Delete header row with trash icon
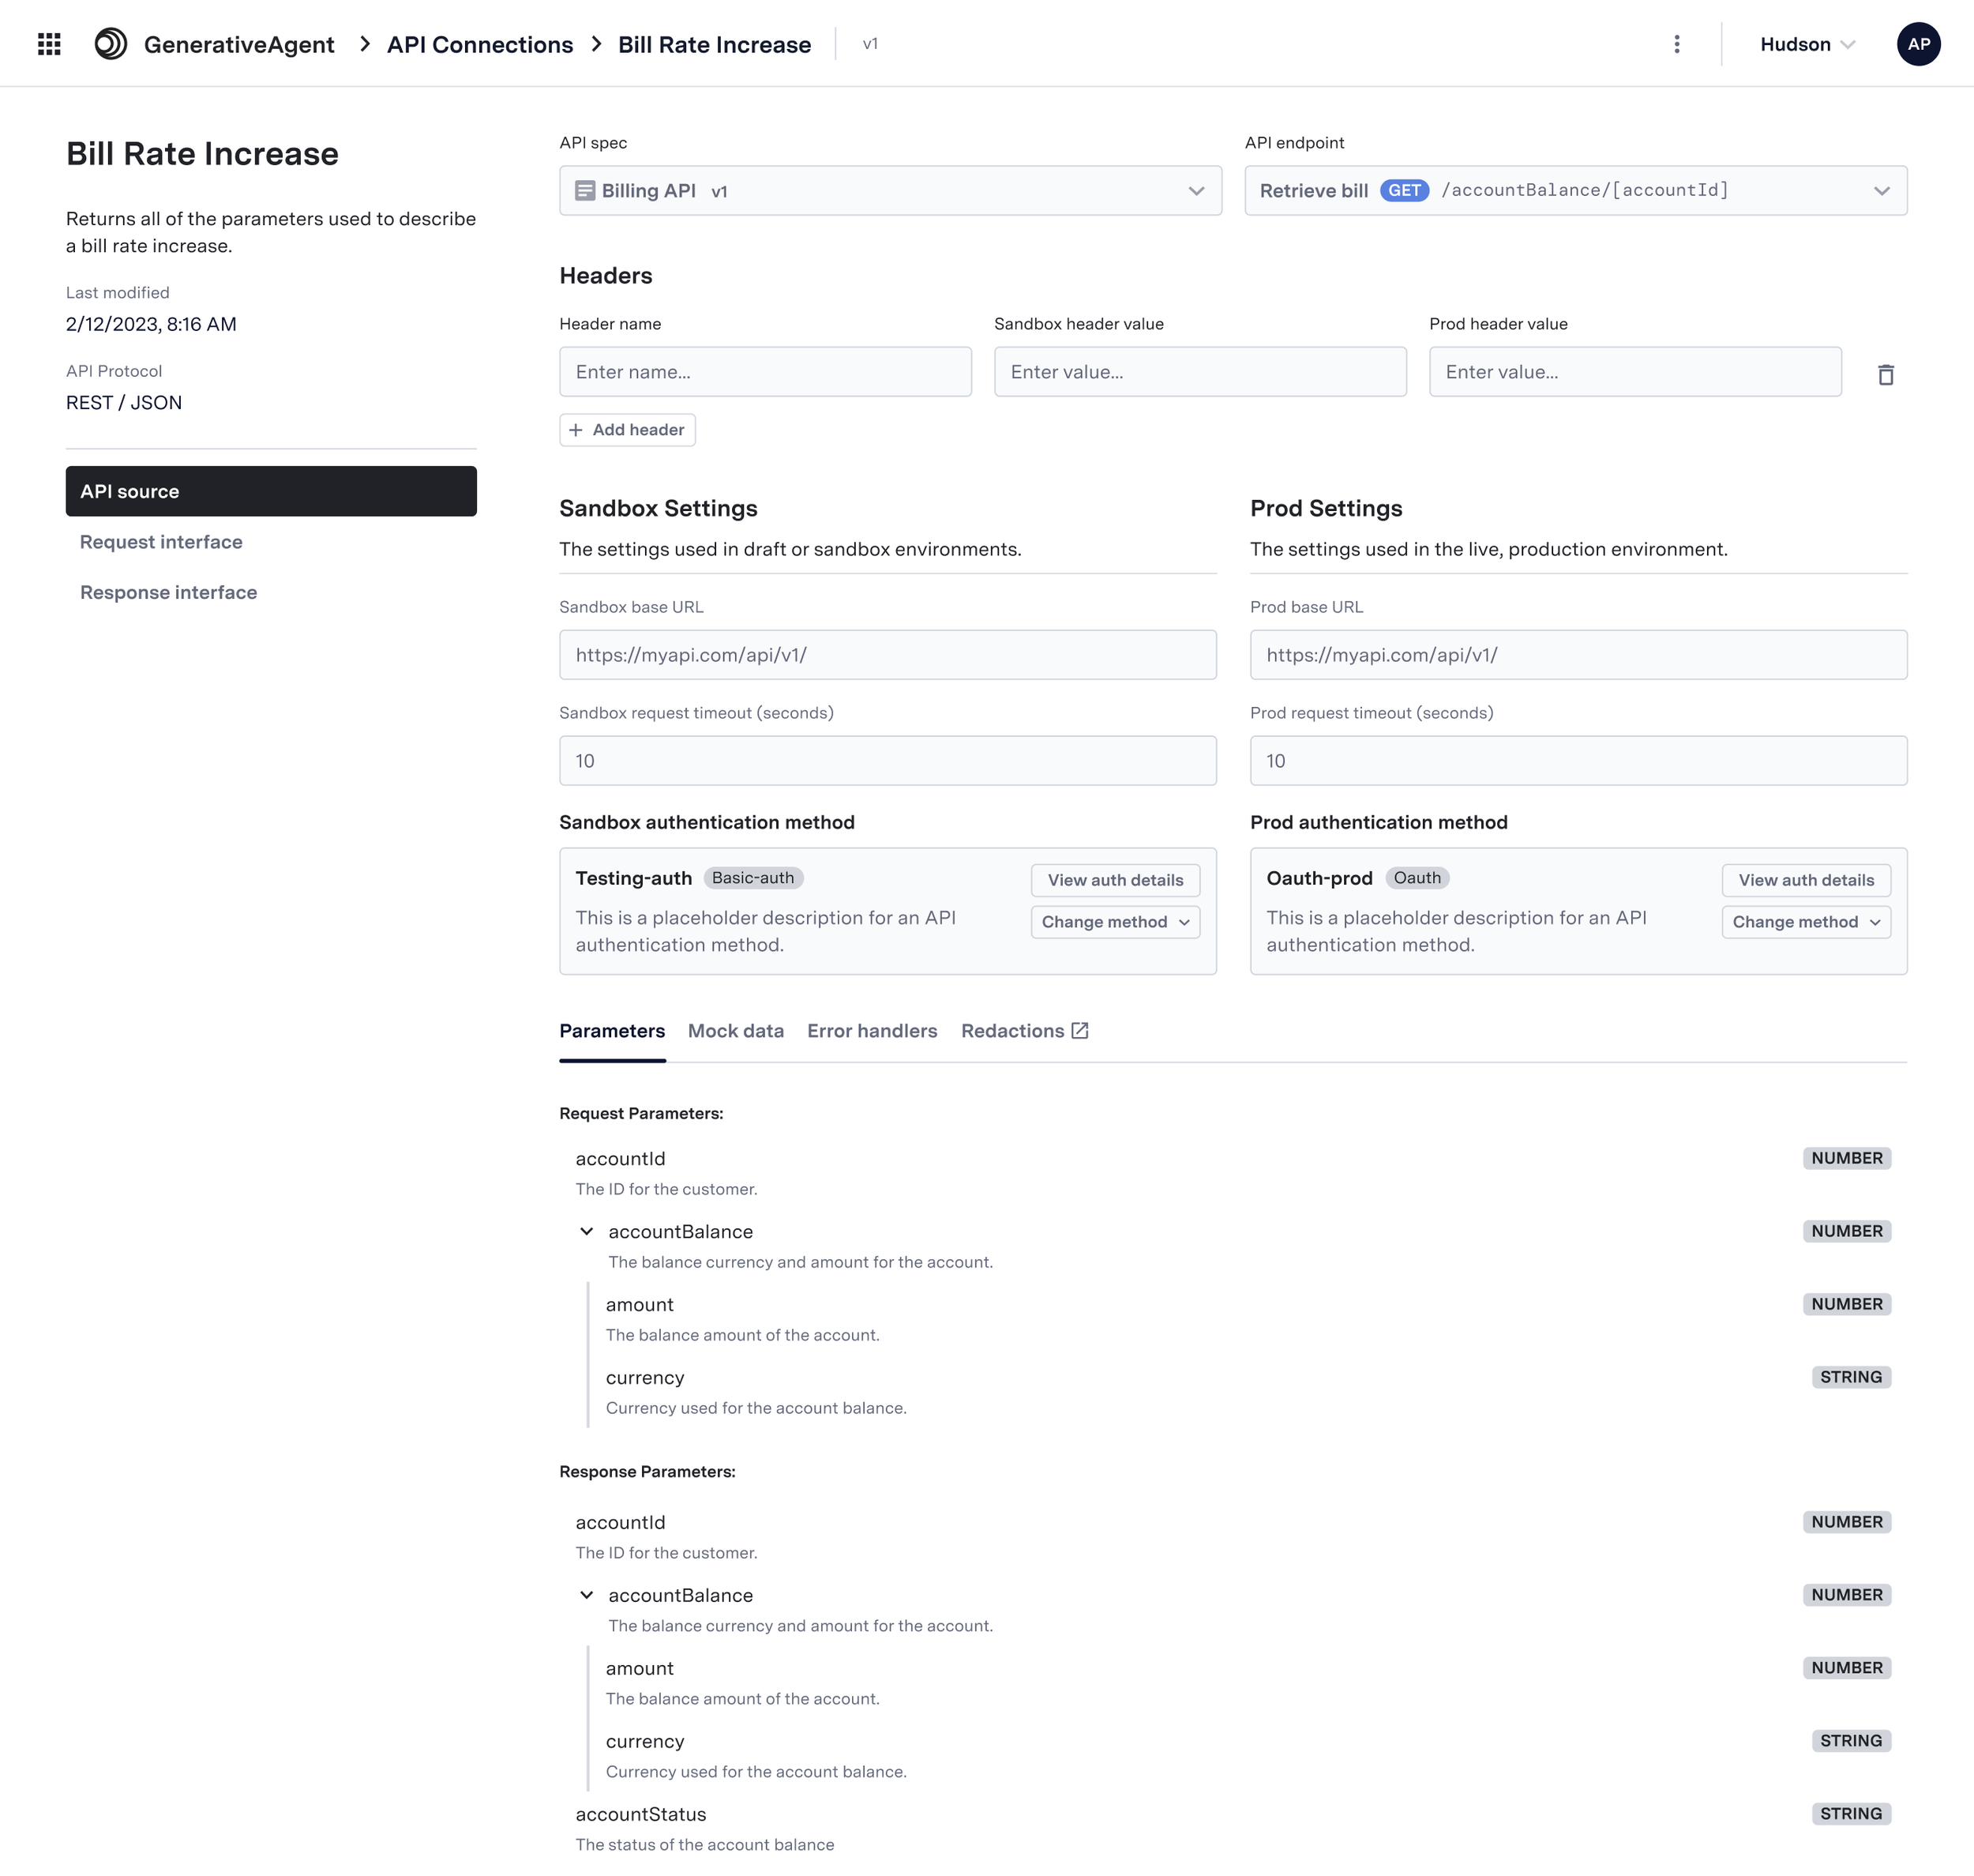The height and width of the screenshot is (1876, 1974). click(1885, 375)
